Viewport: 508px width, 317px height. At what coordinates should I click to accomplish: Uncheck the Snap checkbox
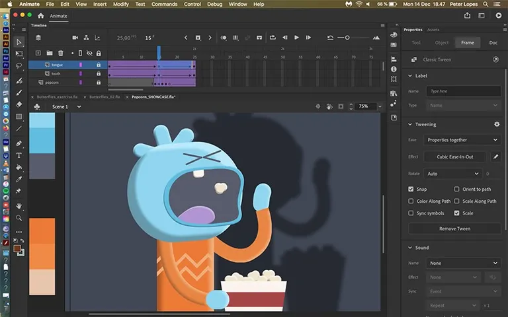tap(411, 189)
